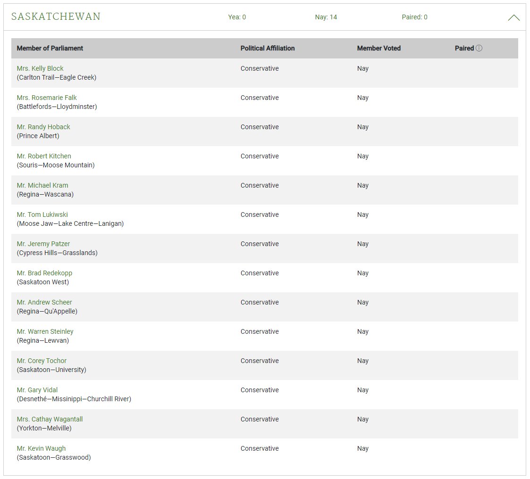Click Nay in Andrew Scheer's row
Image resolution: width=530 pixels, height=479 pixels.
362,303
